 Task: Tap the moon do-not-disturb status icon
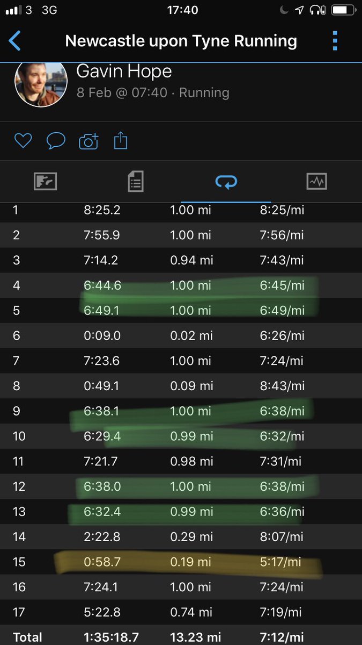tap(284, 10)
